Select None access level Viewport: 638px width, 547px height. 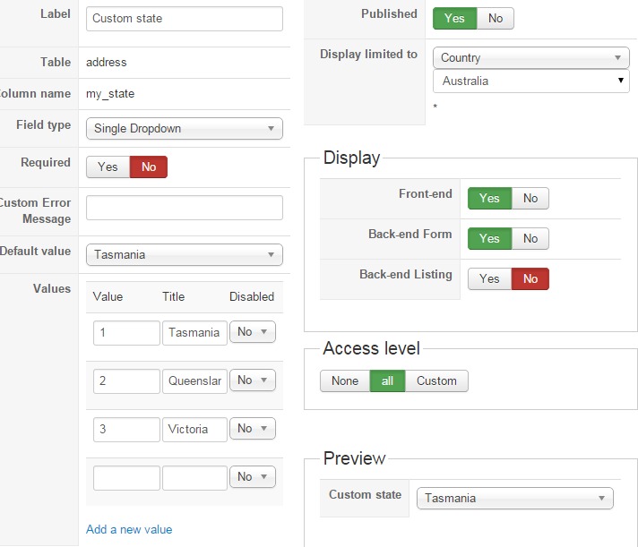(x=344, y=380)
